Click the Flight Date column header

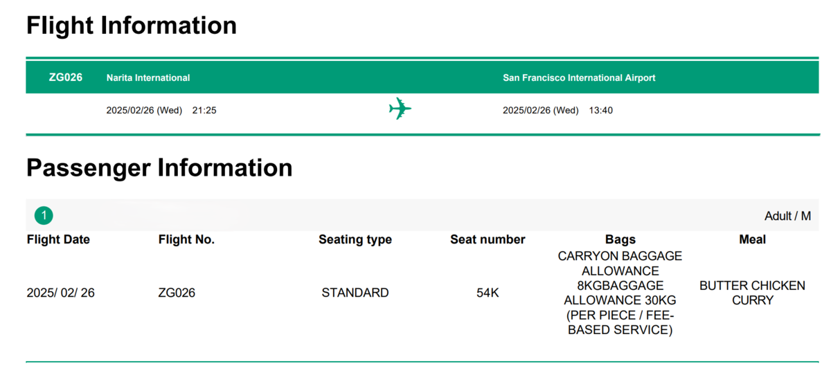tap(58, 239)
